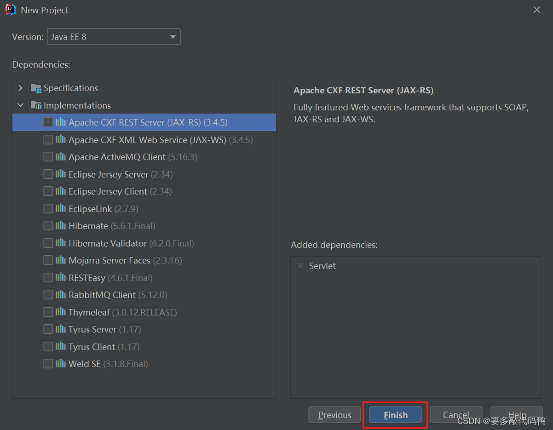Select the Tyrus Client checkbox
The height and width of the screenshot is (430, 553).
pos(48,346)
